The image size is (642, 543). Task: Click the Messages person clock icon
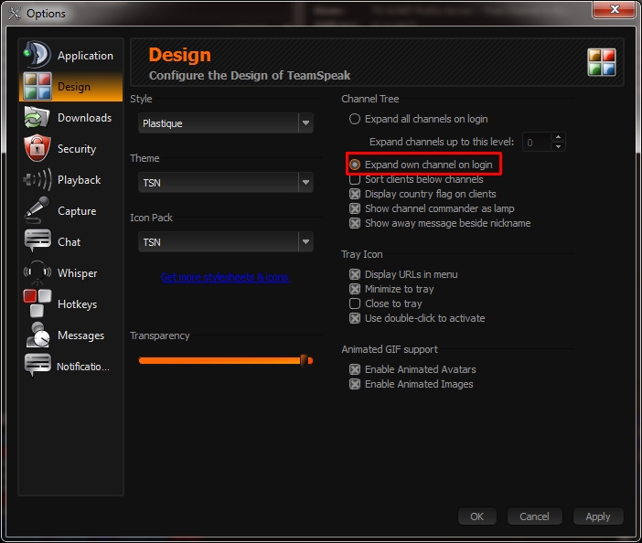click(x=37, y=335)
